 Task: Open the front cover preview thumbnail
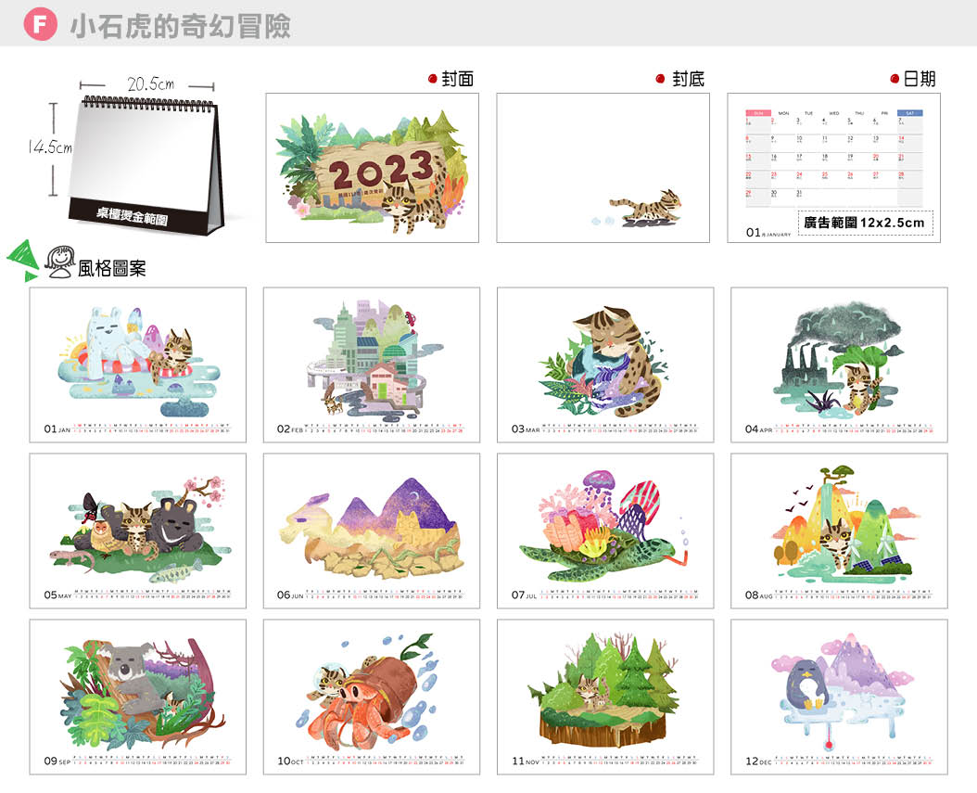click(372, 168)
